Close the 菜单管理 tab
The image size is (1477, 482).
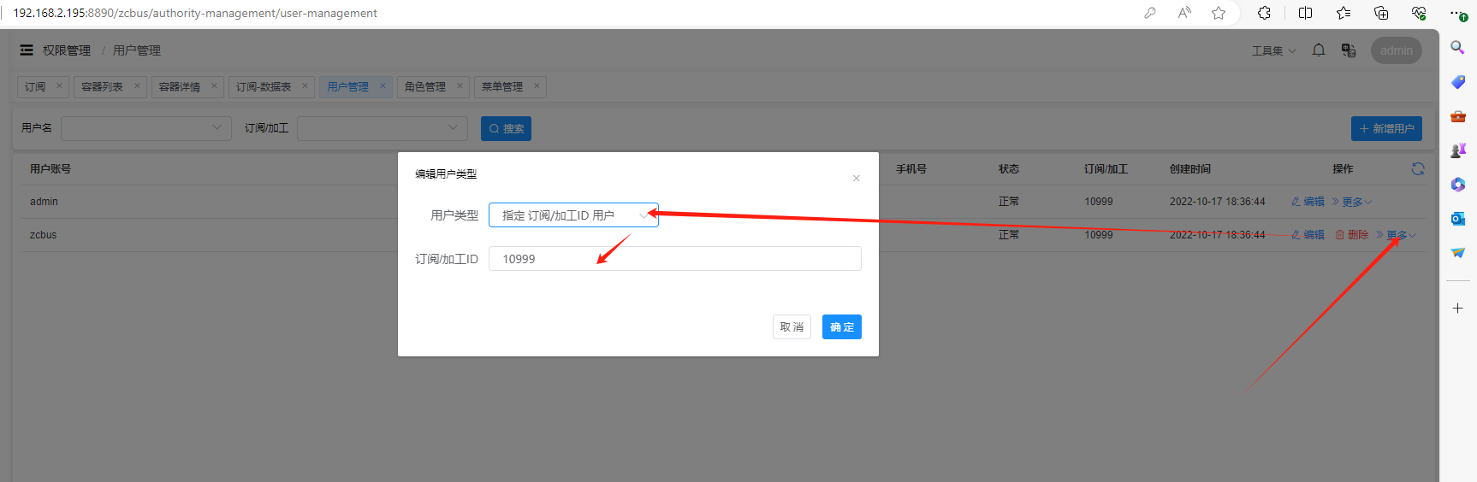coord(537,86)
